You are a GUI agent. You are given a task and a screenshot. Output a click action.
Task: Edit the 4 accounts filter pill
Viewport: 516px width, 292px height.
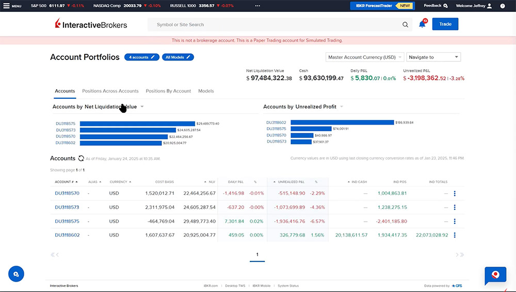(142, 57)
